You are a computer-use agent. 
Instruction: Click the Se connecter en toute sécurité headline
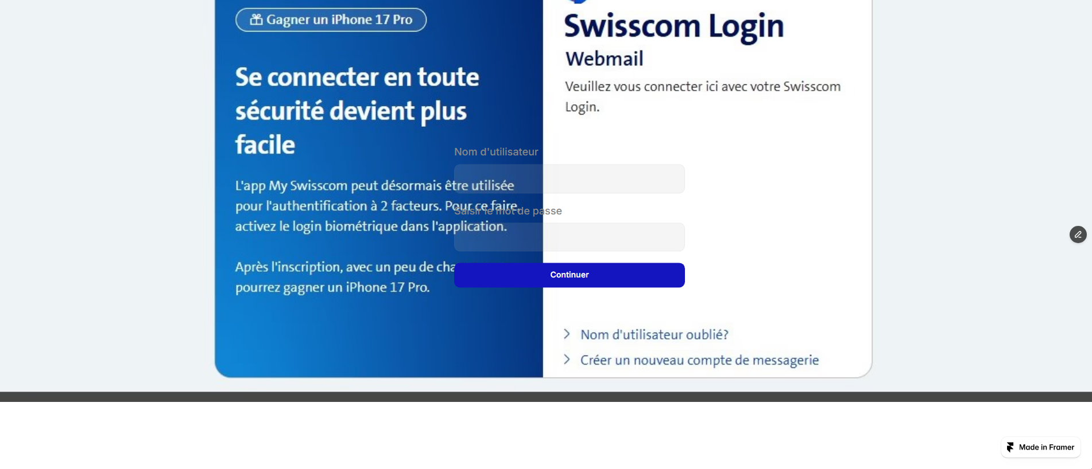coord(357,111)
